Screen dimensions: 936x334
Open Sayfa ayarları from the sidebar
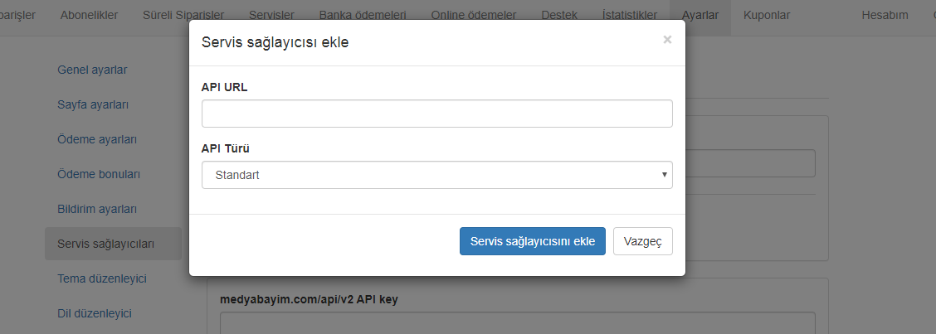[93, 104]
